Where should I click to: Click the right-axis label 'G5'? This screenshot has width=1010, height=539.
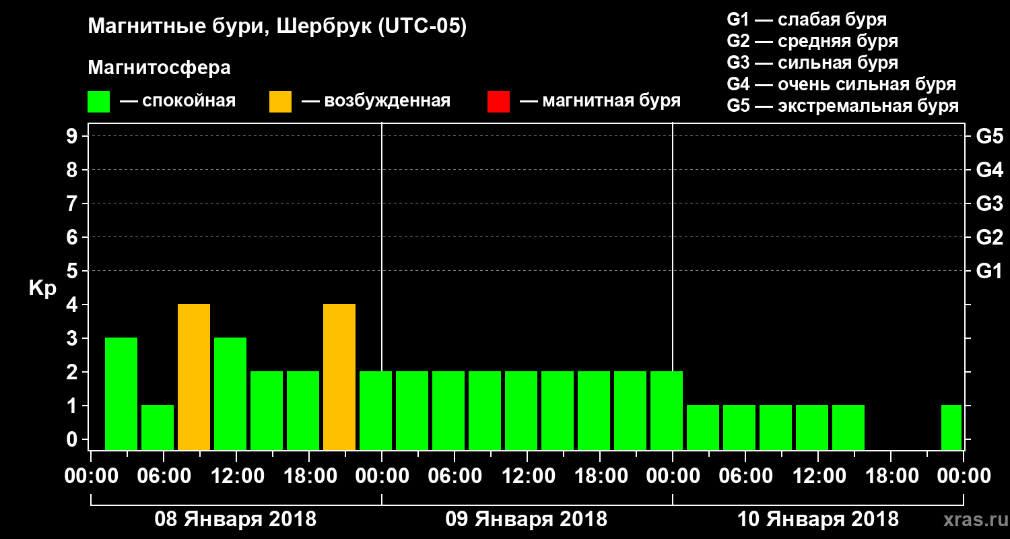(989, 137)
